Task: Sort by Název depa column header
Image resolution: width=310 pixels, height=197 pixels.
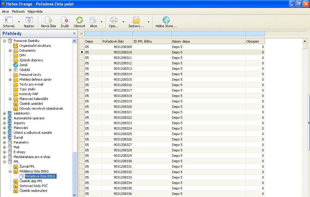Action: pos(208,41)
